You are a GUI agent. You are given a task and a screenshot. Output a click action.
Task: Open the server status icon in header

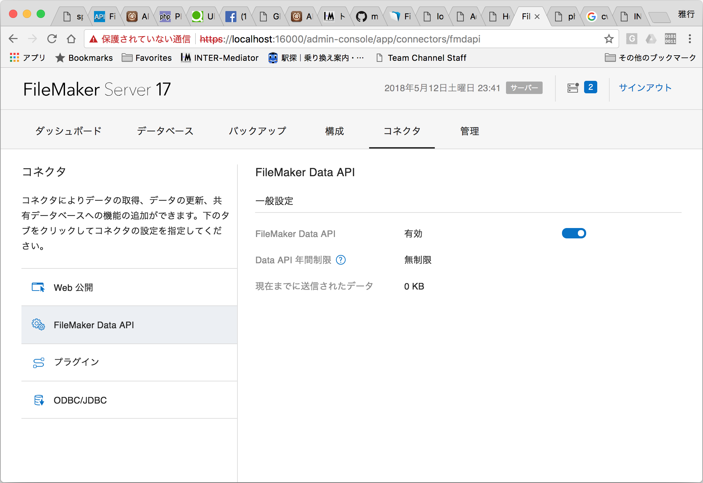coord(573,88)
